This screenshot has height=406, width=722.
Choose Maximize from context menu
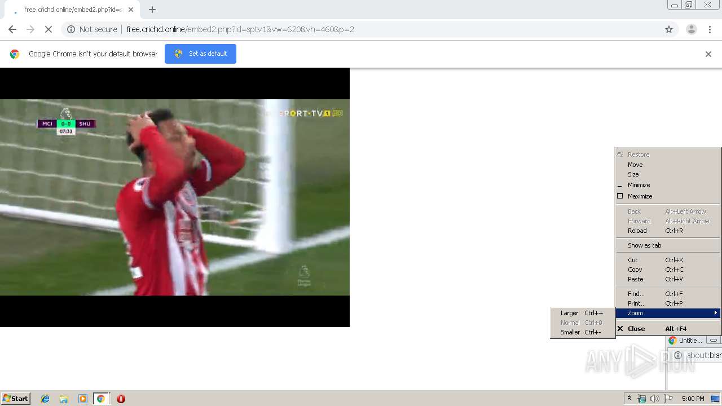click(x=668, y=196)
